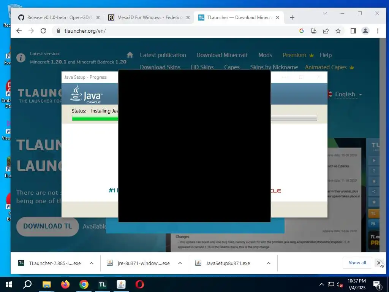Click the install app icon in address bar

(x=313, y=31)
